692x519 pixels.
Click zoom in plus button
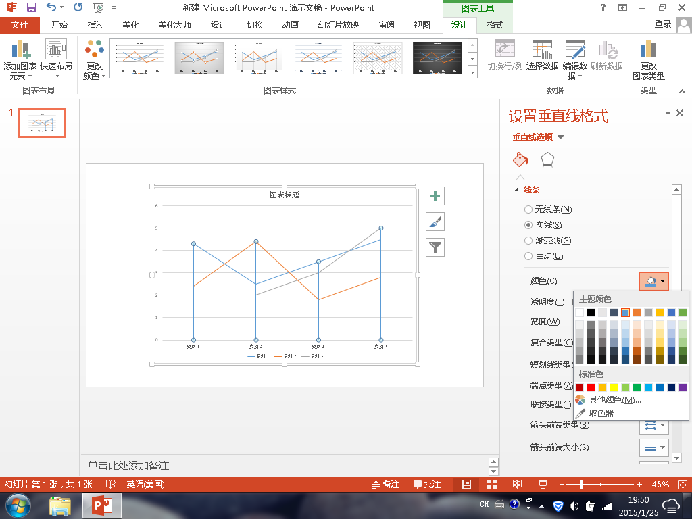click(x=639, y=484)
